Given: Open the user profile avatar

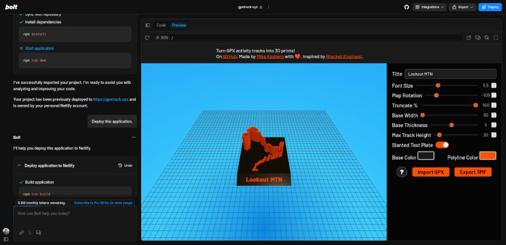Looking at the screenshot, I should [6, 231].
